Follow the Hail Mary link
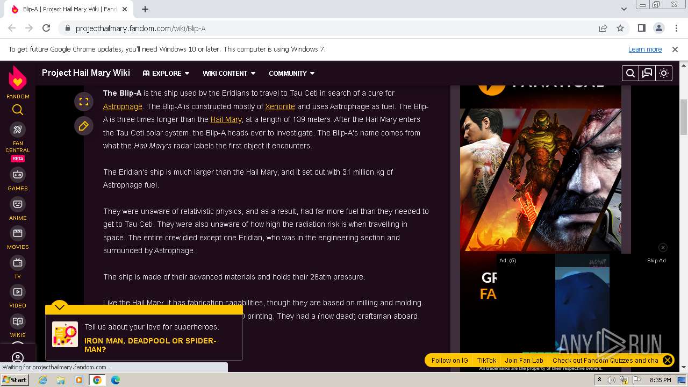This screenshot has width=688, height=387. coord(226,119)
